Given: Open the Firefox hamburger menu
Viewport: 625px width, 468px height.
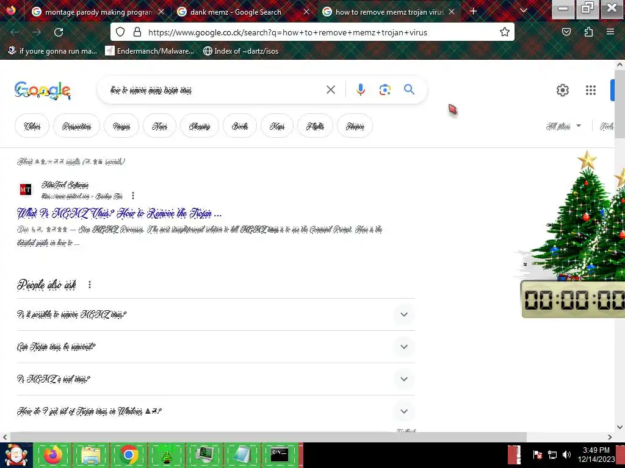Looking at the screenshot, I should (610, 32).
